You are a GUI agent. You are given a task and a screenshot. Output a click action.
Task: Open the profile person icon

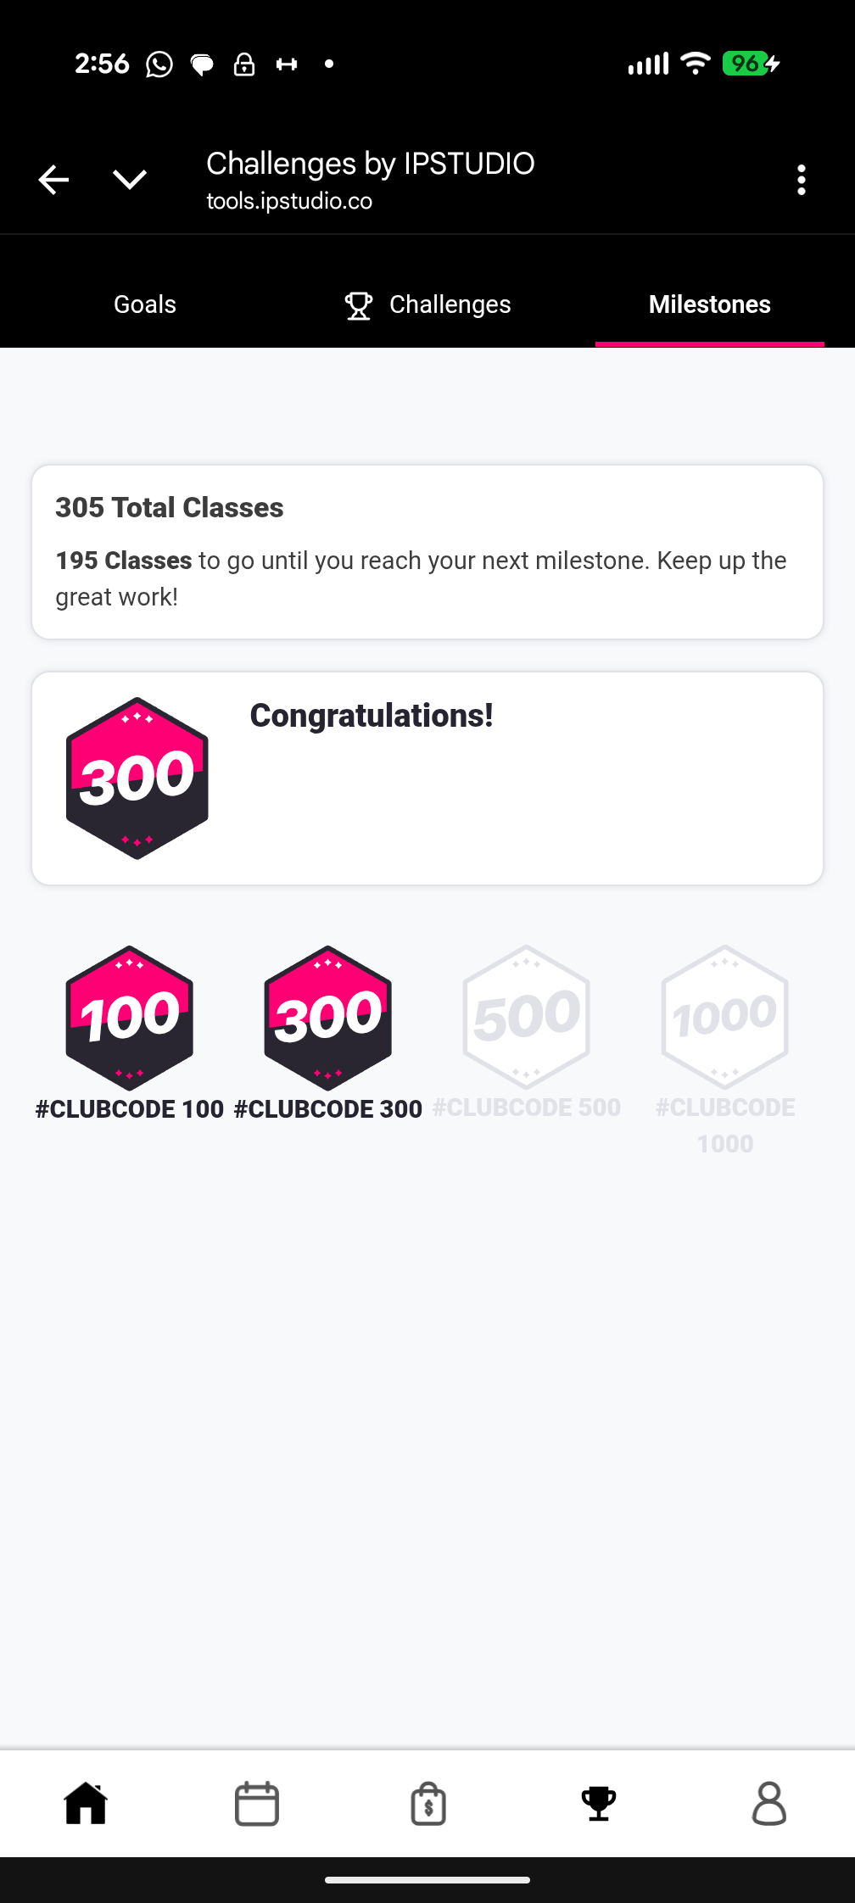(x=769, y=1803)
